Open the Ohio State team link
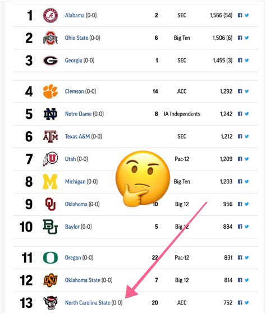 click(x=76, y=38)
